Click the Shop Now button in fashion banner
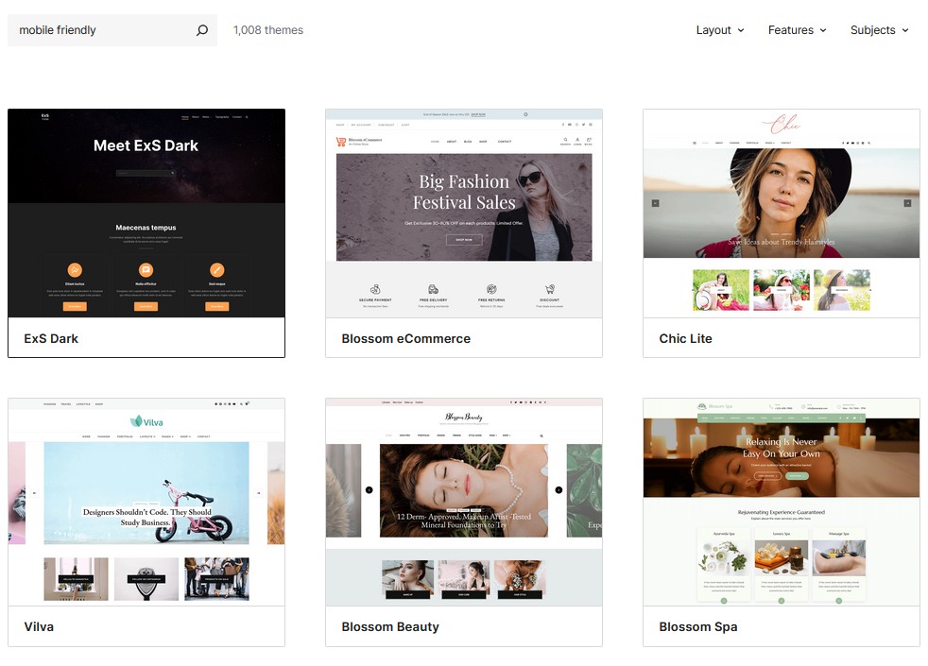This screenshot has width=928, height=666. tap(464, 240)
